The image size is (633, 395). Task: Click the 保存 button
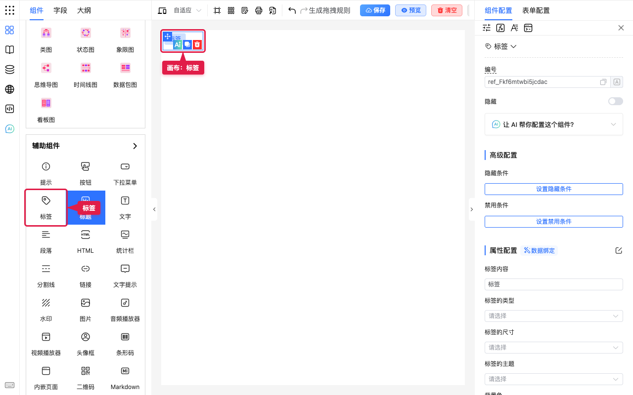[x=375, y=10]
